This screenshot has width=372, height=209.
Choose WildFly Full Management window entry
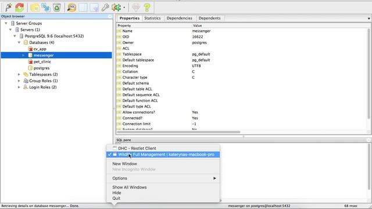163,154
